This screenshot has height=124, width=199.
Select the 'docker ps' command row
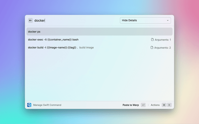(99, 32)
